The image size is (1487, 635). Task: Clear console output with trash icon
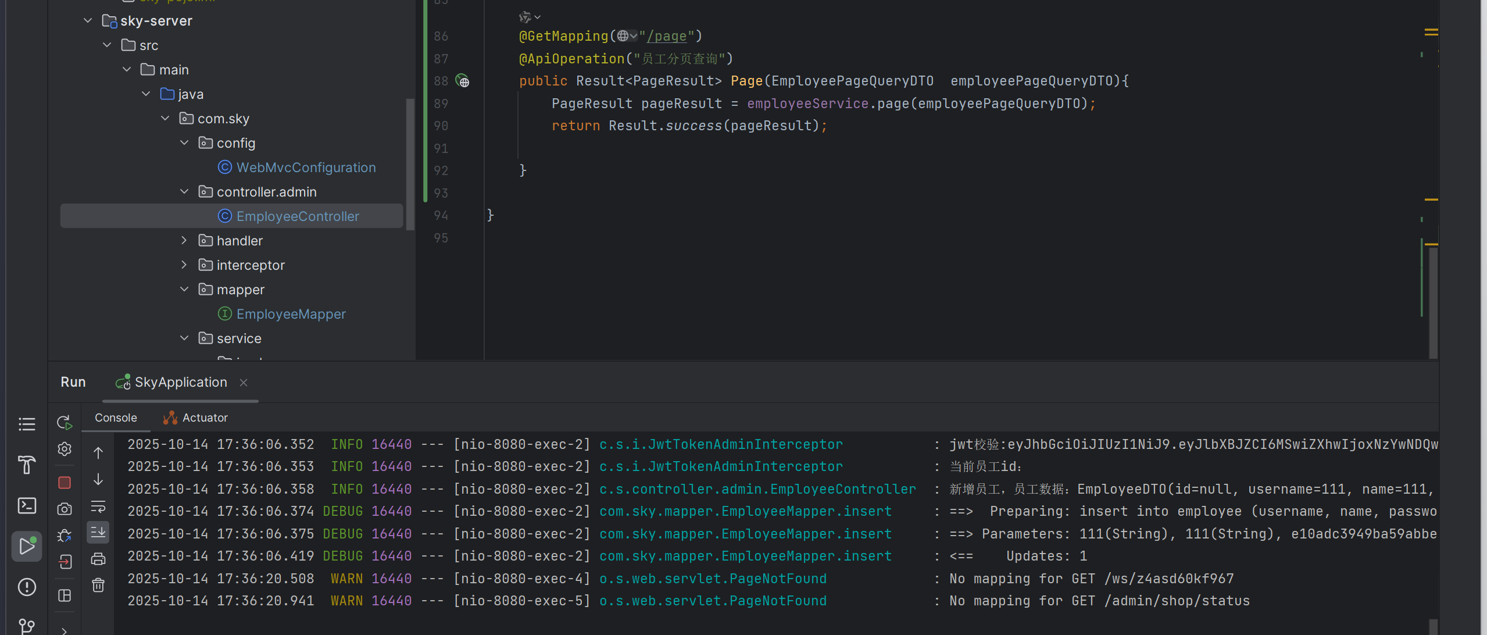click(x=98, y=585)
